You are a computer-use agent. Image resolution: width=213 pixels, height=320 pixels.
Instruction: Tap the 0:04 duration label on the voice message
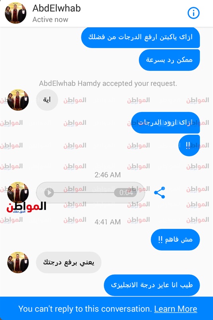point(126,192)
